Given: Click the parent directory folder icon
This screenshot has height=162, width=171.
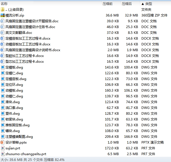Looking at the screenshot, I should click(x=2, y=10).
